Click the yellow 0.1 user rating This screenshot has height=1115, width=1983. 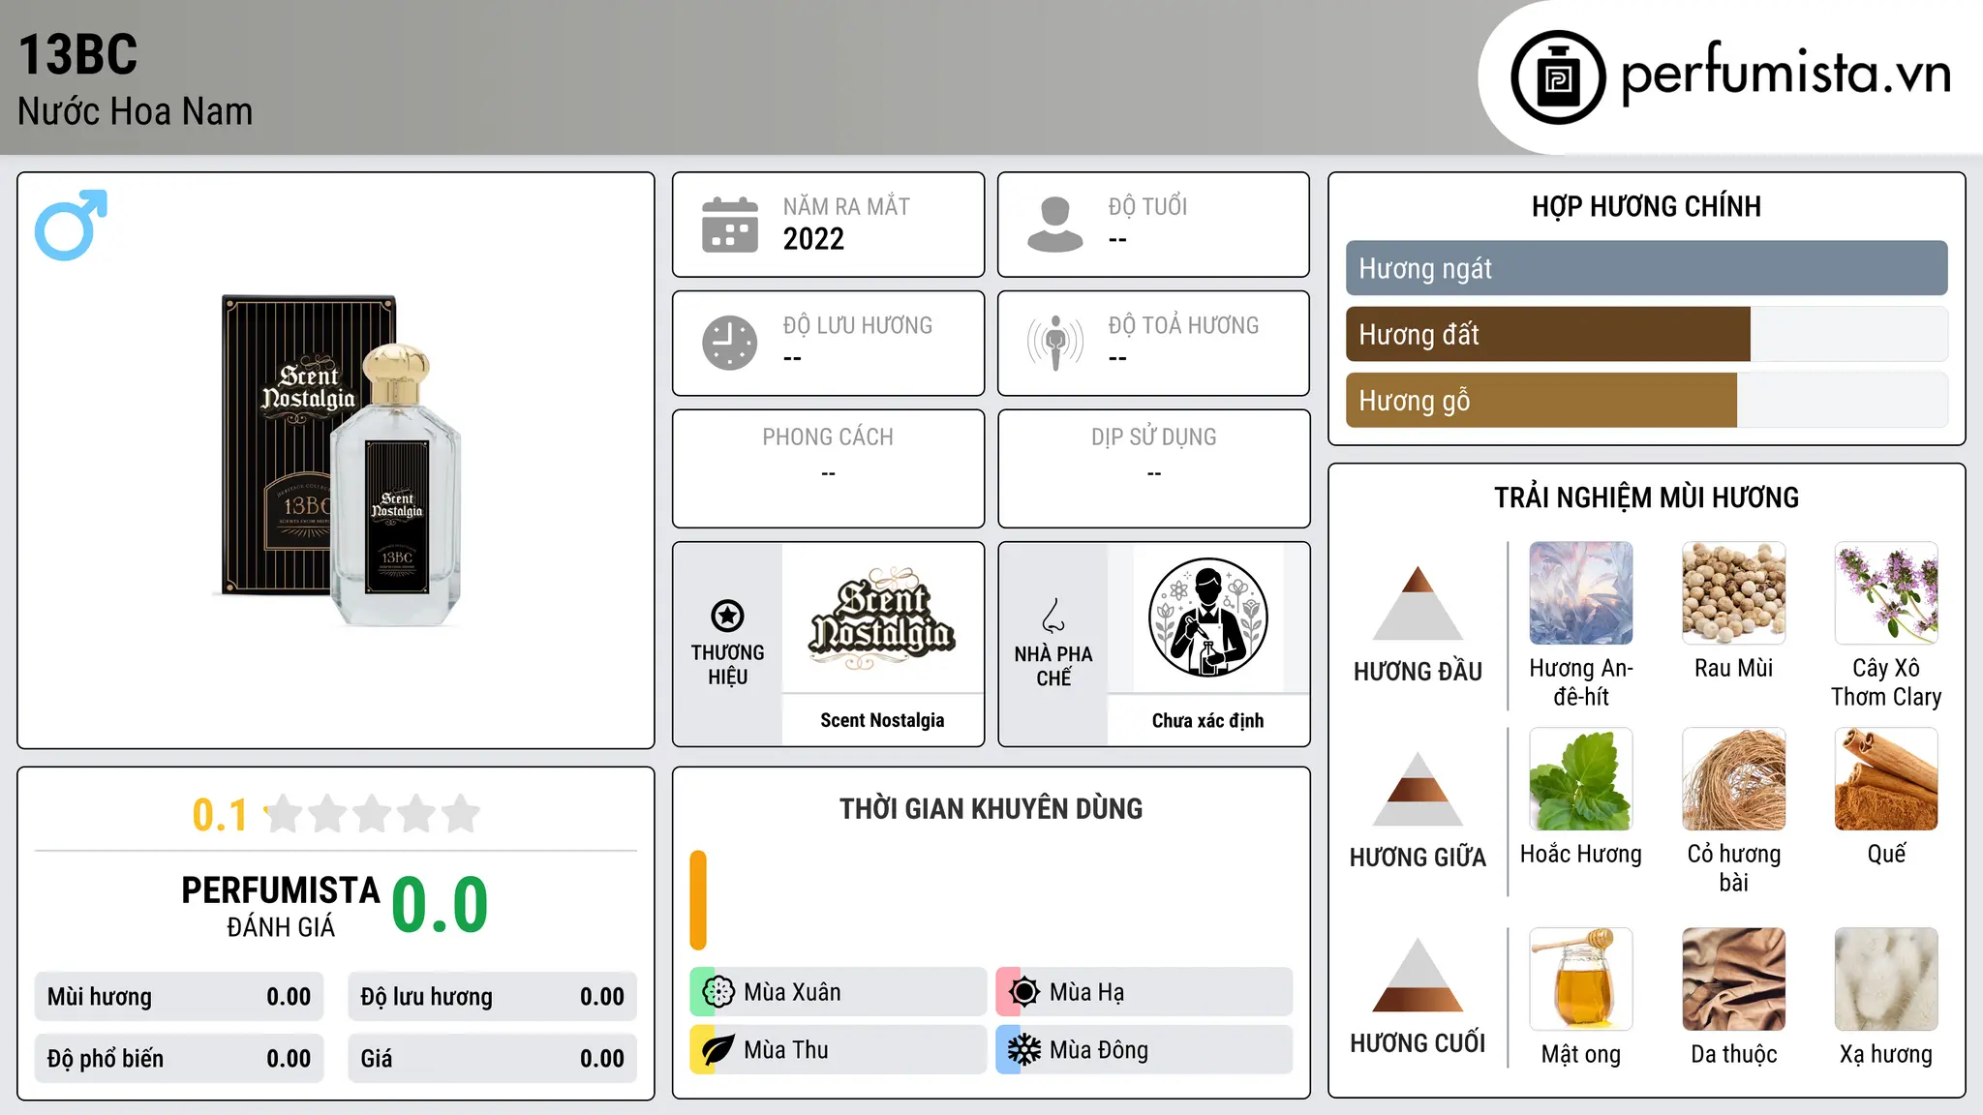pyautogui.click(x=220, y=815)
